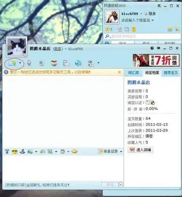Change 隐身 status in main window

click(x=150, y=13)
